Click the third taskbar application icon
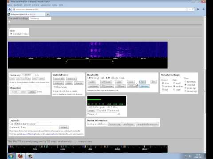Image resolution: width=213 pixels, height=159 pixels. [30, 156]
